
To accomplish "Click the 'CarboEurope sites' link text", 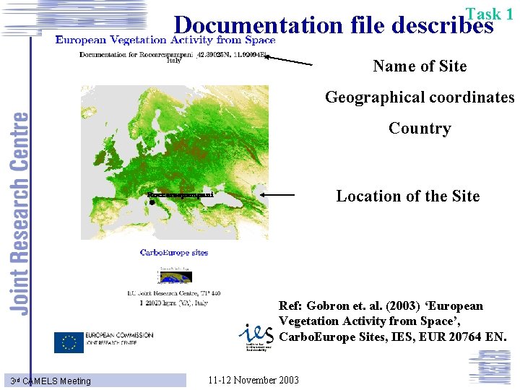I will pyautogui.click(x=174, y=253).
